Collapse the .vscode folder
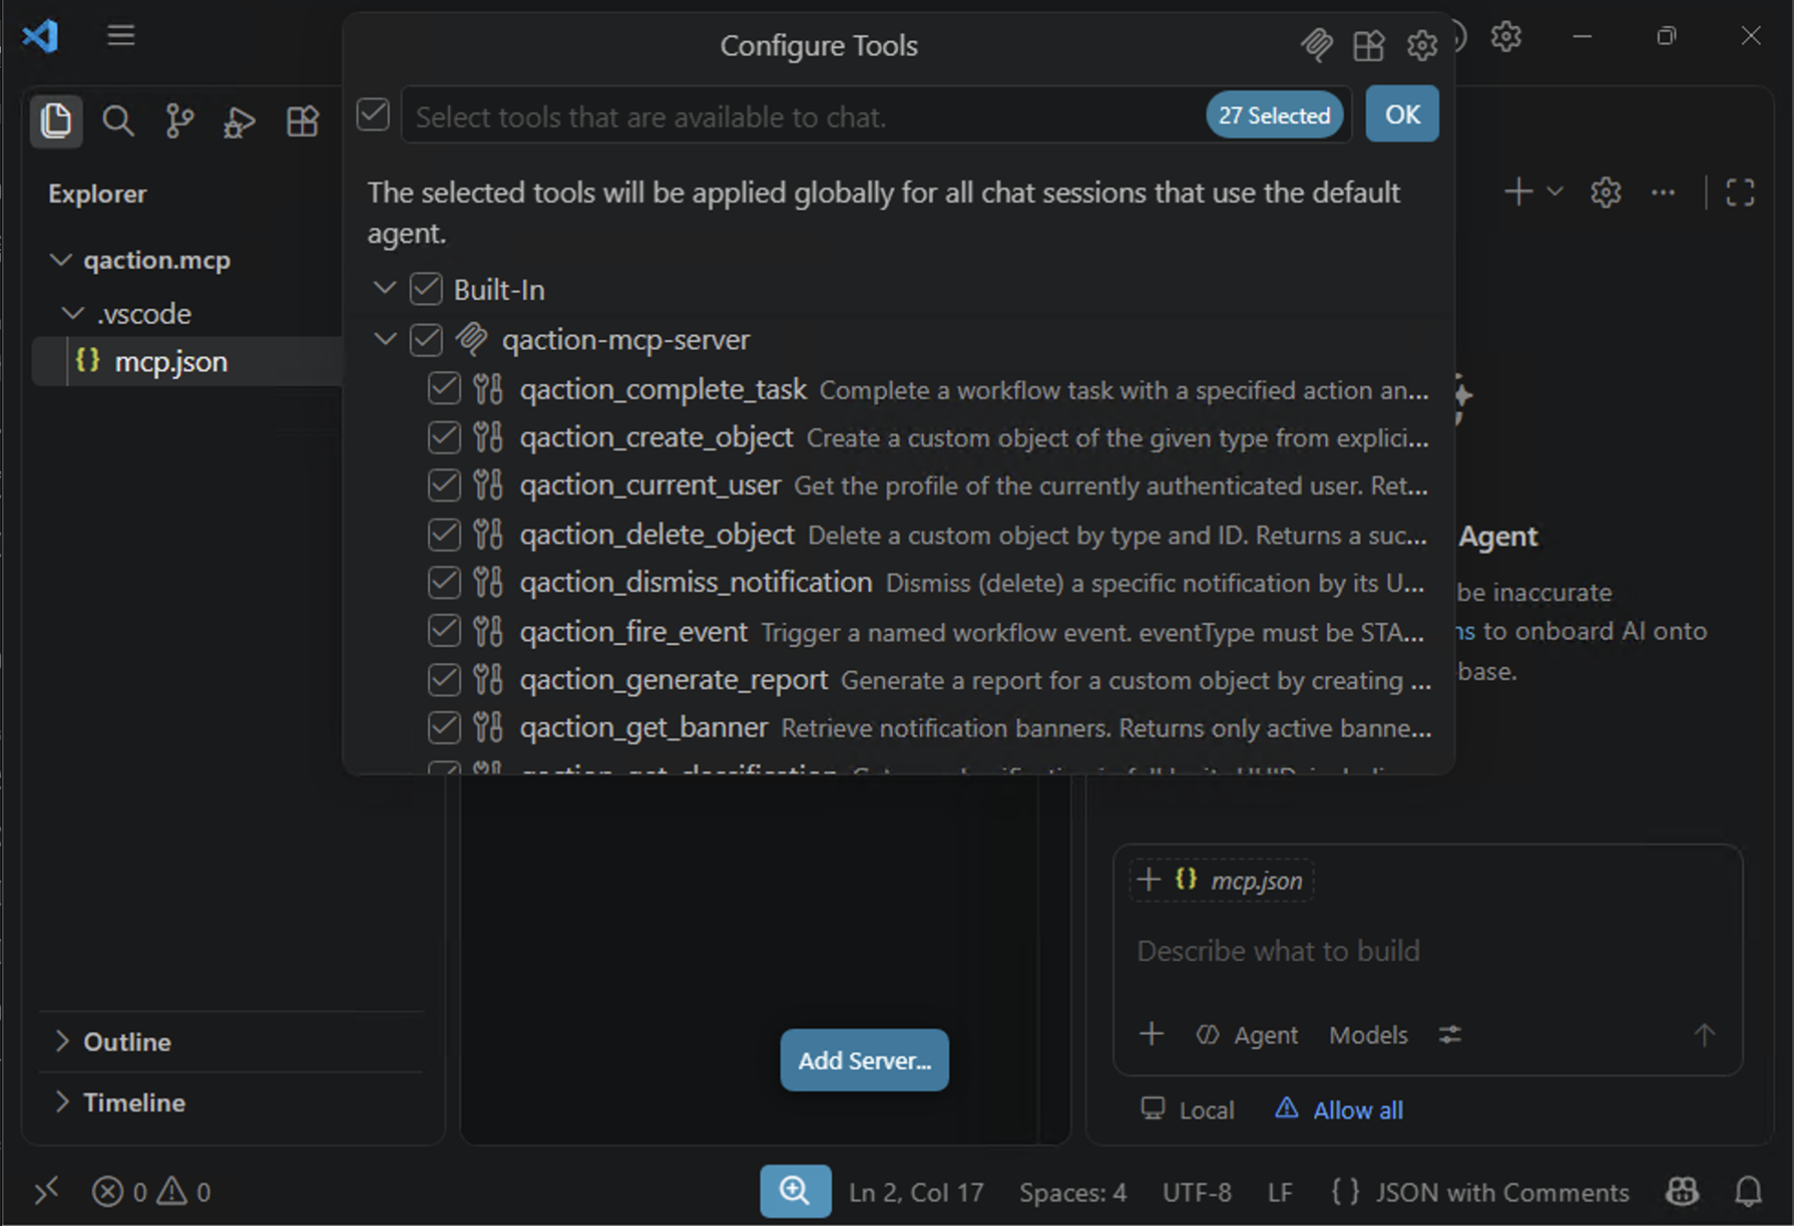 click(x=72, y=313)
